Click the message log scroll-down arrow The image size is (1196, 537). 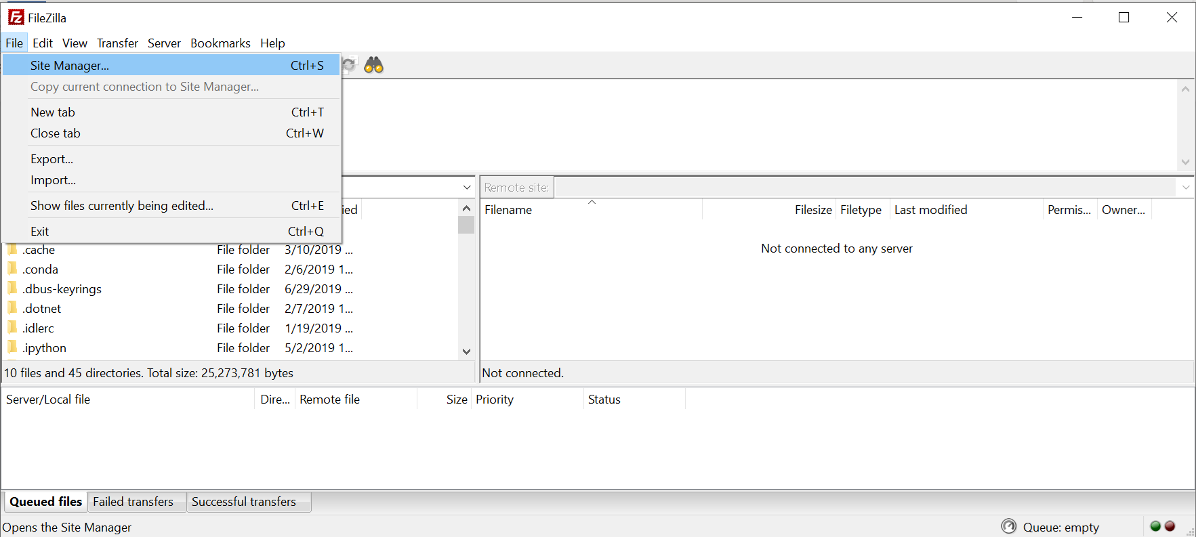(1185, 162)
